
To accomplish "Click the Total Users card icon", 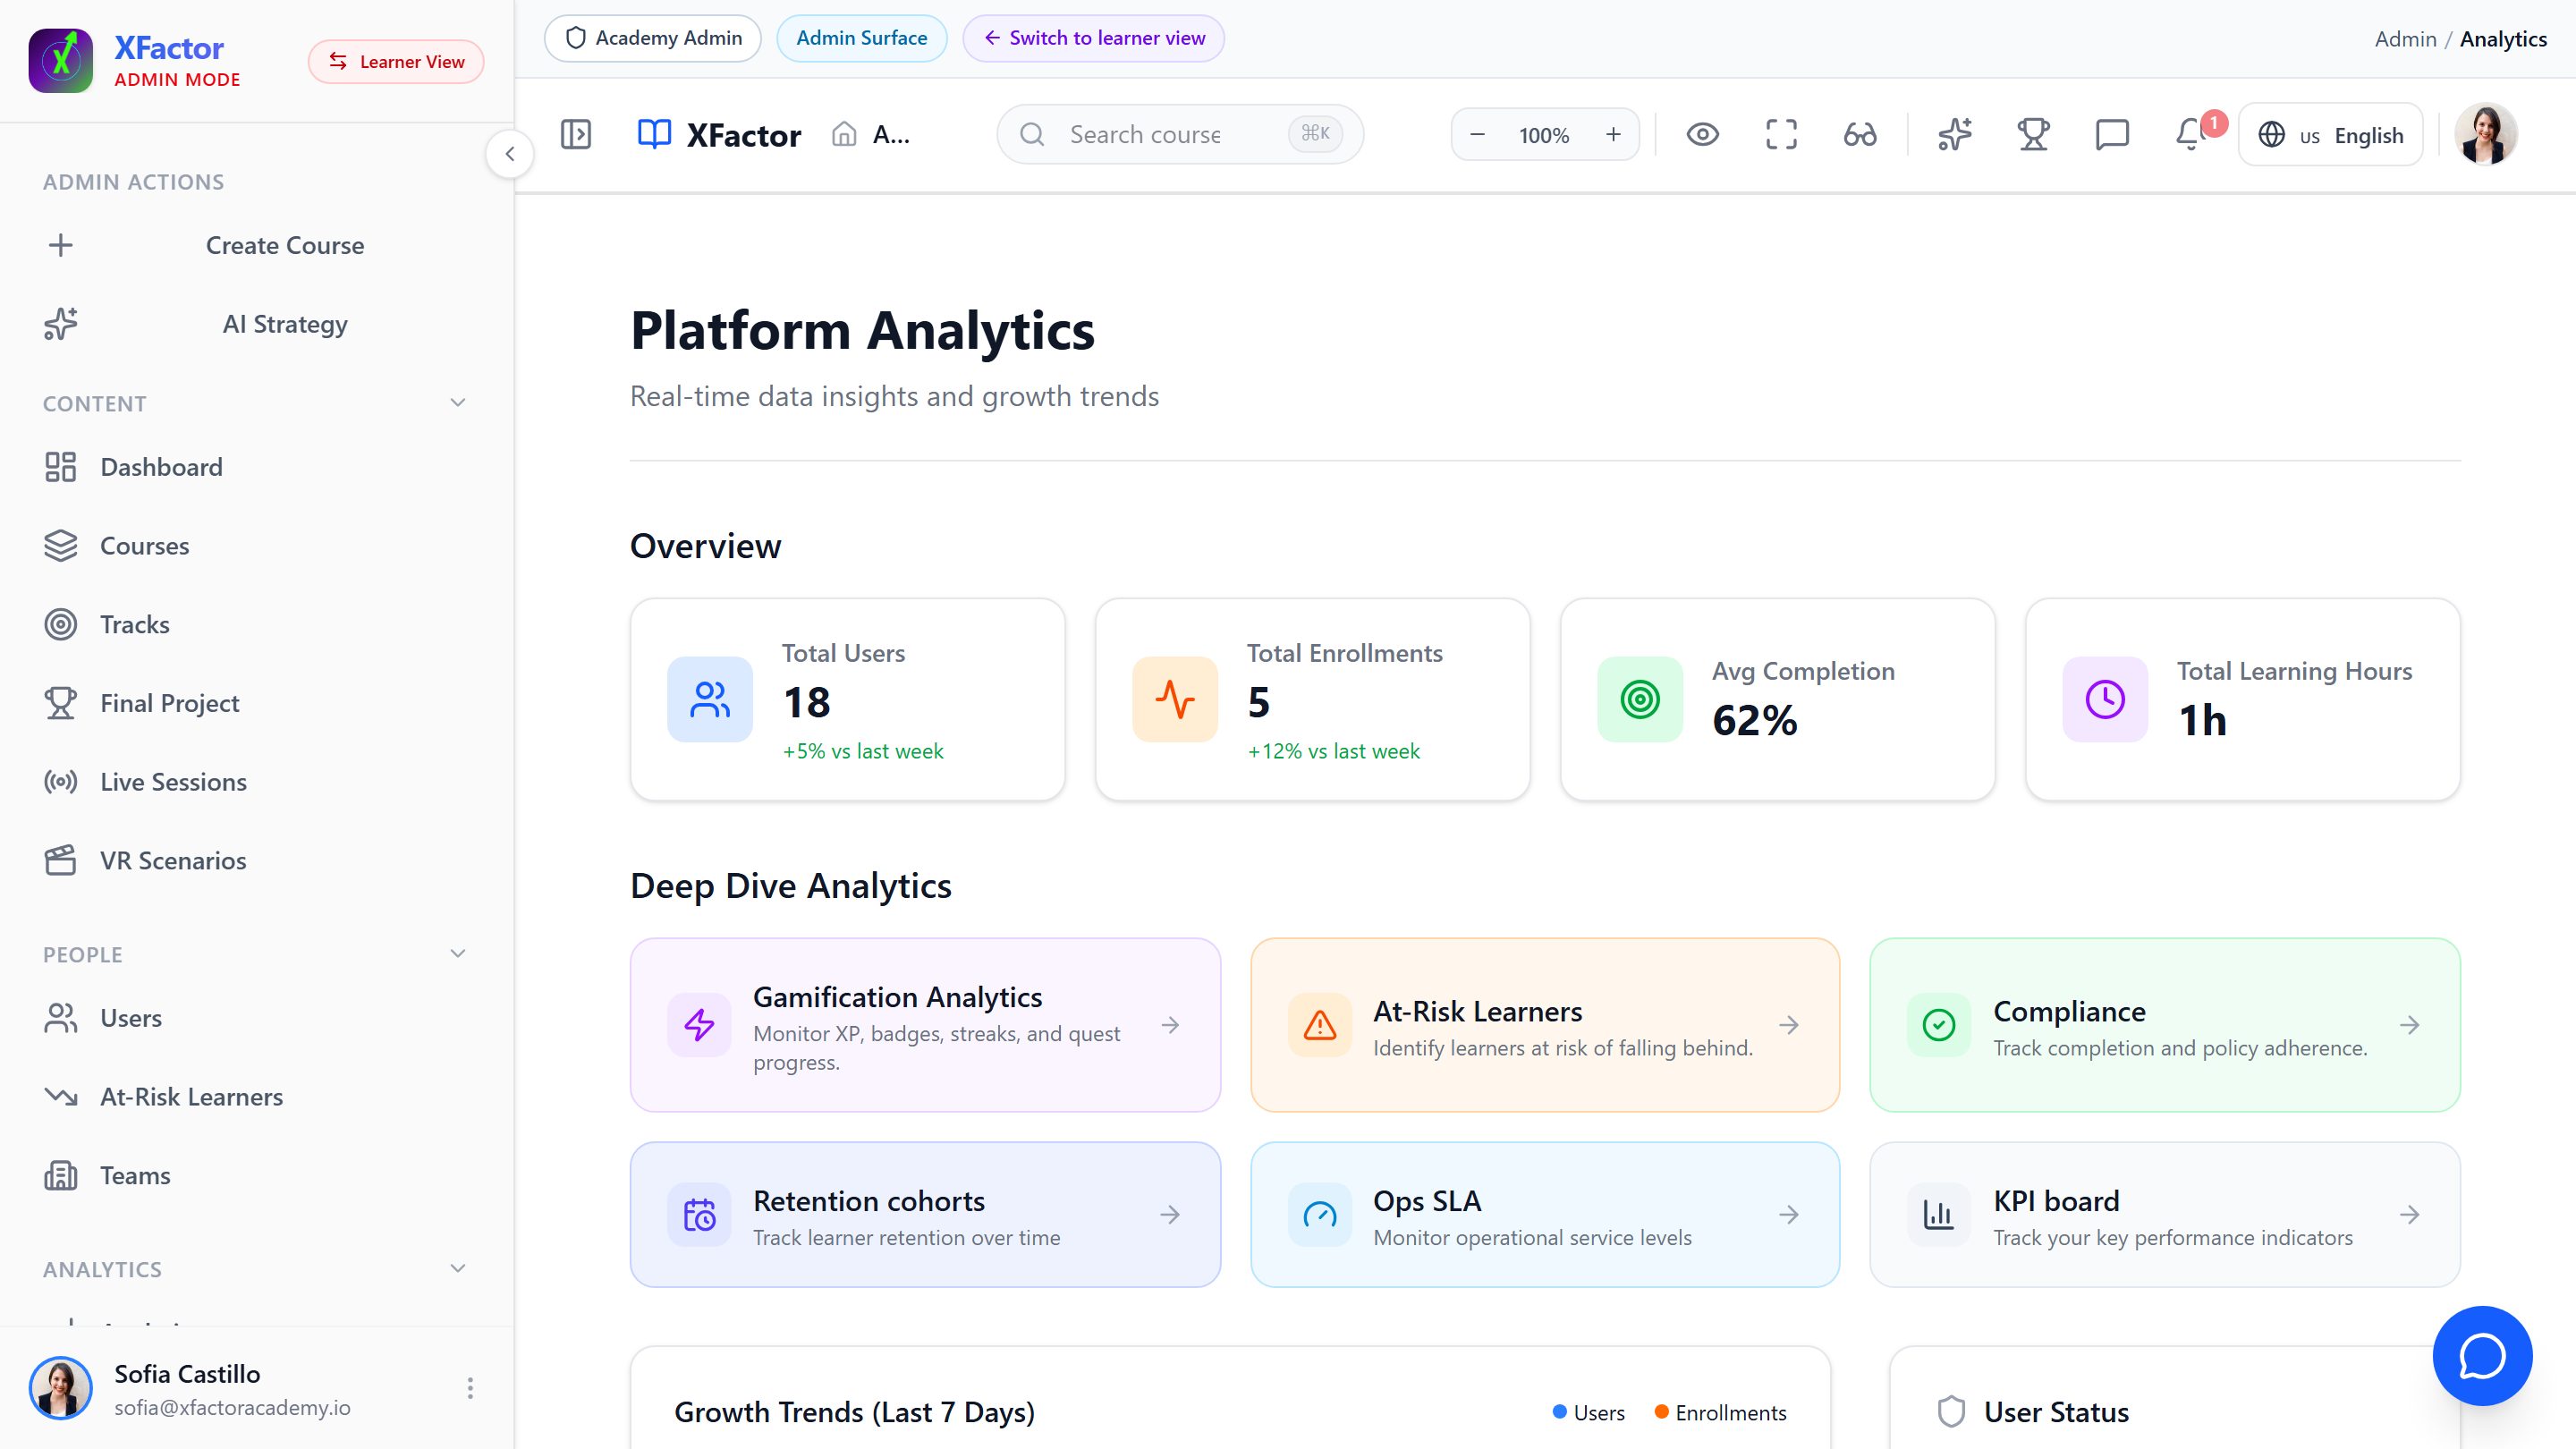I will [x=710, y=699].
